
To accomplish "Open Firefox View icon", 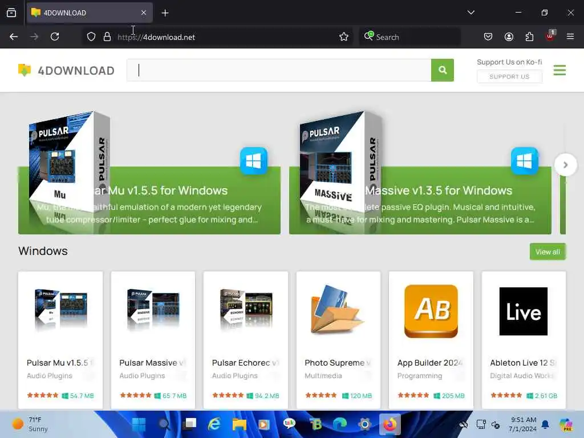I will click(11, 13).
